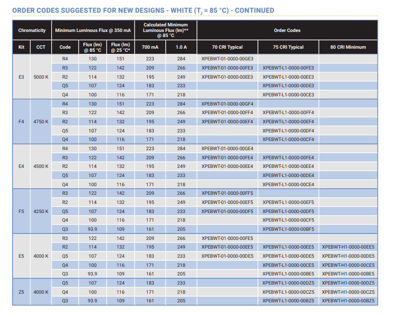Viewport: 393px width, 314px height.
Task: Click order code XPEBWT-L1-0000-00DZ5
Action: (288, 283)
